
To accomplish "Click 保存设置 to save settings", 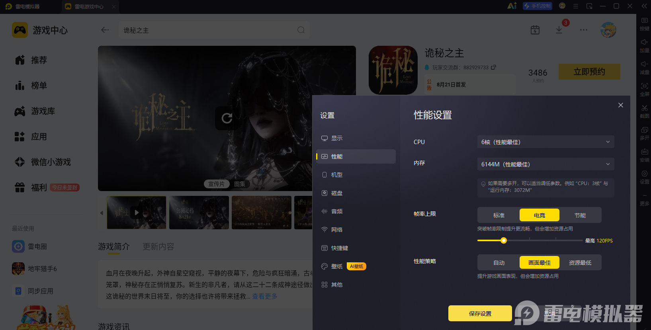I will (x=480, y=313).
